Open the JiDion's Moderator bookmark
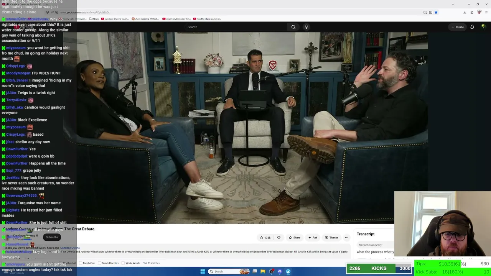The width and height of the screenshot is (491, 276). pos(176,19)
